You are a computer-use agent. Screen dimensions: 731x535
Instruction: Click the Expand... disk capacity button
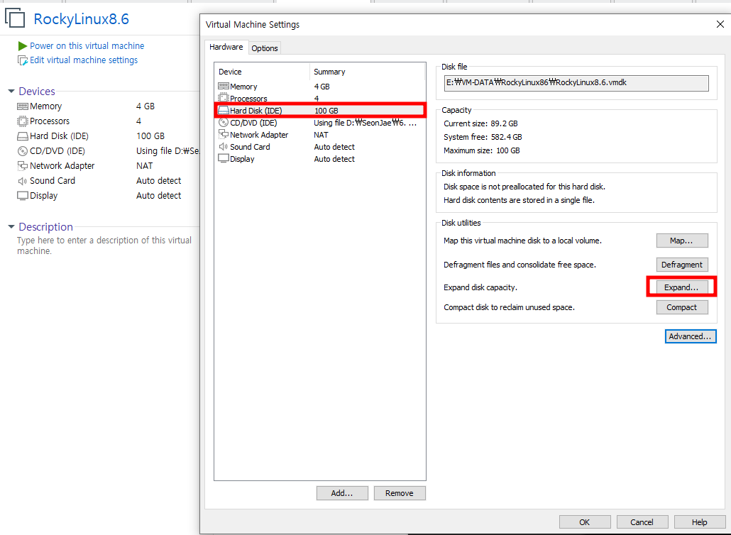[682, 287]
